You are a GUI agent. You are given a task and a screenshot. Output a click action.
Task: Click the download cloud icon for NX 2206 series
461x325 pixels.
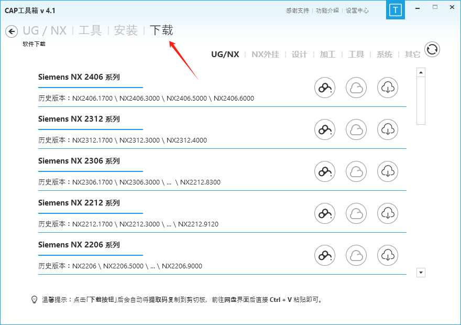(388, 255)
